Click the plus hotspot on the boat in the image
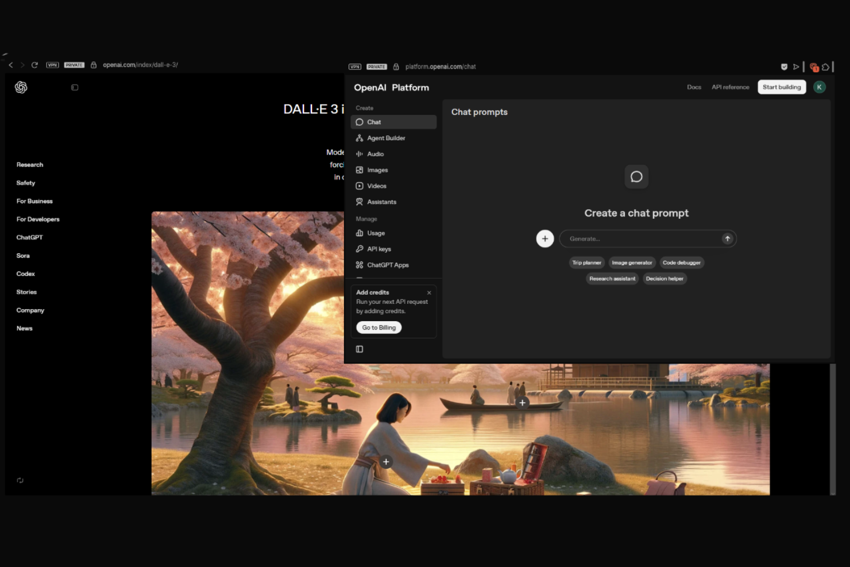 coord(522,403)
